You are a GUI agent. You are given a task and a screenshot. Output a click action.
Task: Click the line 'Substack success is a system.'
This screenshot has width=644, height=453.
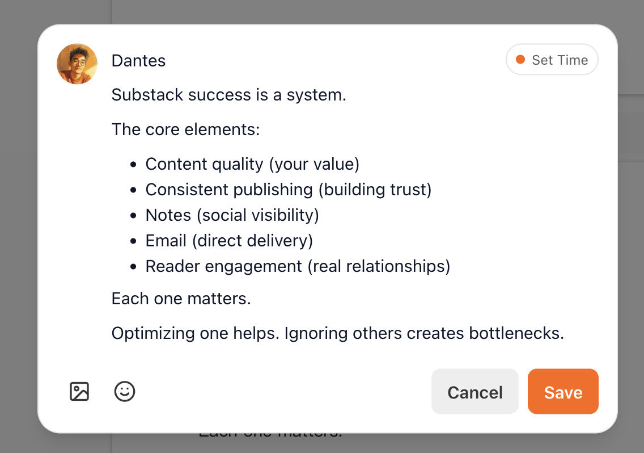(x=229, y=95)
